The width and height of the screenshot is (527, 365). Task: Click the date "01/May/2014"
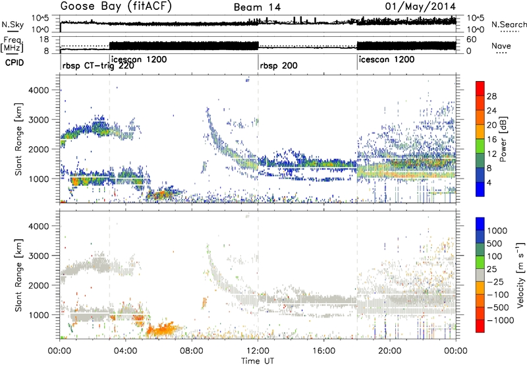click(420, 7)
